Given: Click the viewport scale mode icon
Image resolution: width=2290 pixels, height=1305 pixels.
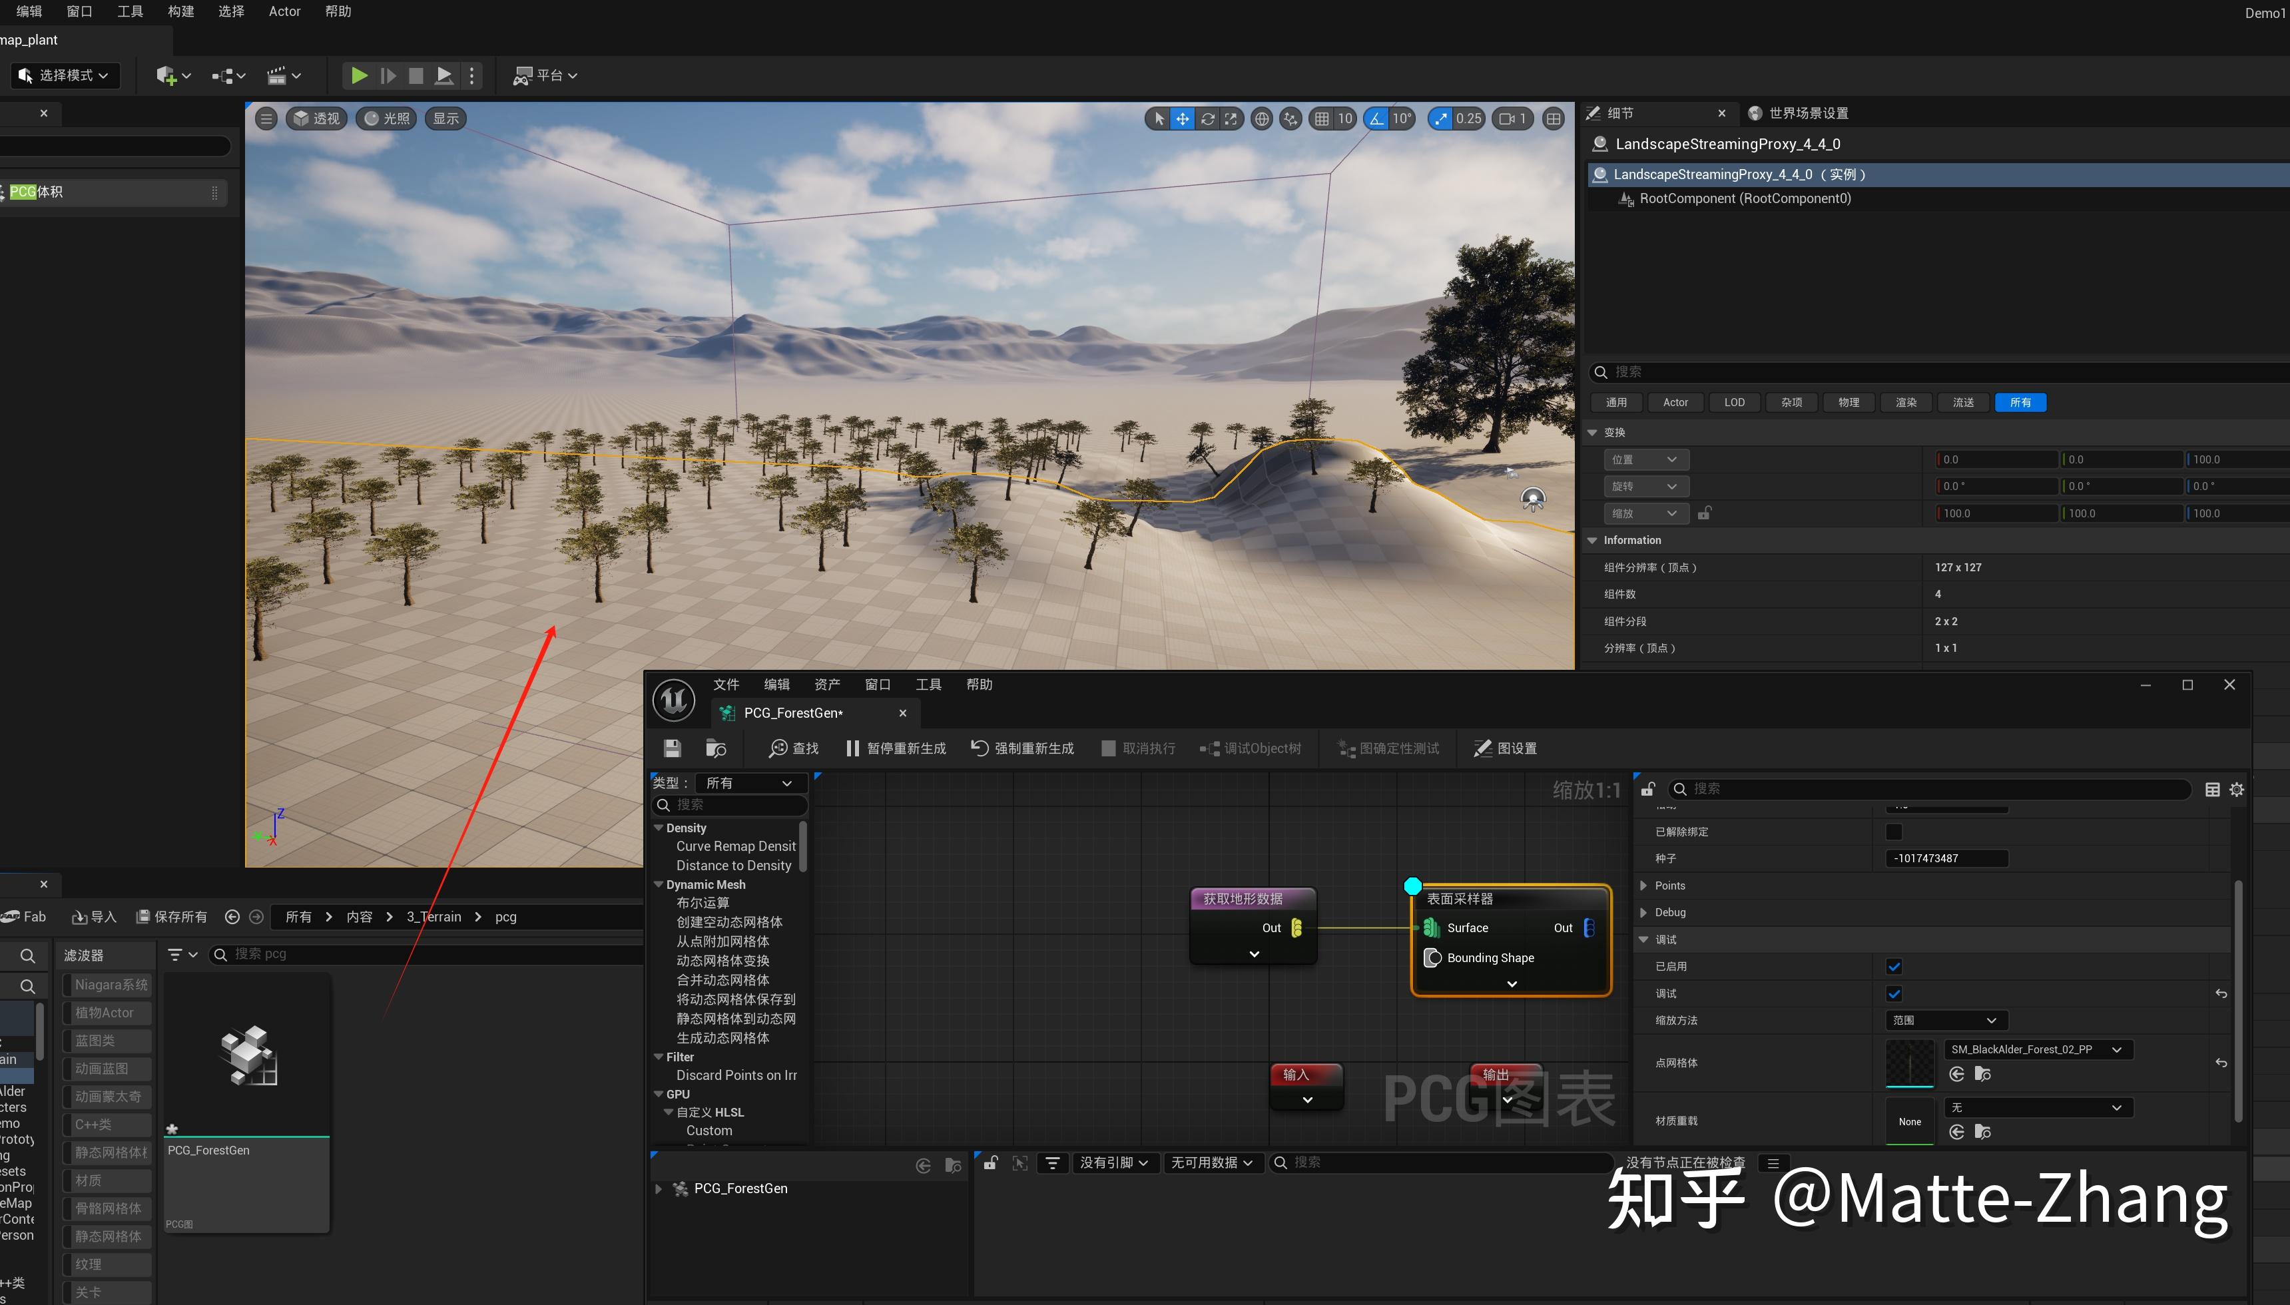Looking at the screenshot, I should [1231, 119].
